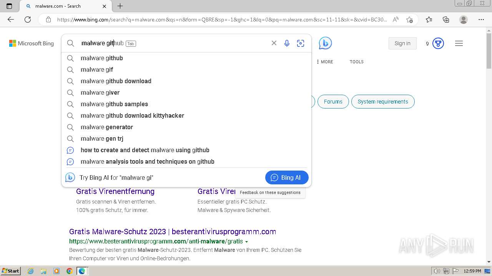Click Sign in button
The height and width of the screenshot is (276, 492).
click(402, 43)
